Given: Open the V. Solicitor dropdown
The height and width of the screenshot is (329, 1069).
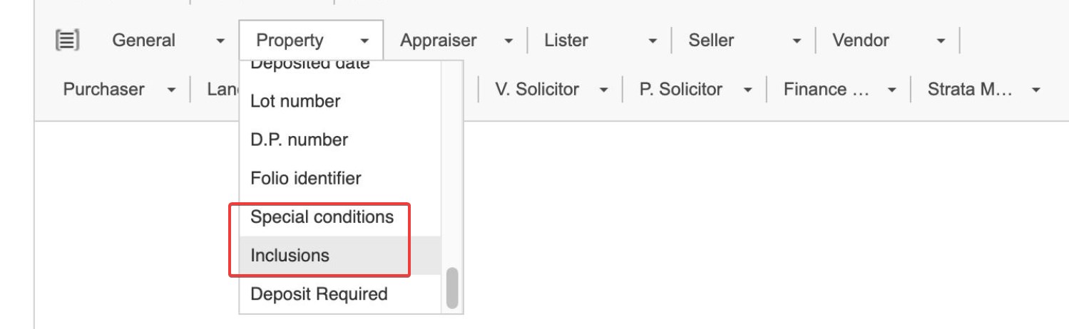Looking at the screenshot, I should coord(551,90).
